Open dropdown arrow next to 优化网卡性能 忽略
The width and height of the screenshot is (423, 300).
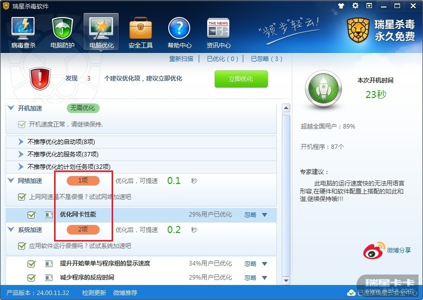265,215
